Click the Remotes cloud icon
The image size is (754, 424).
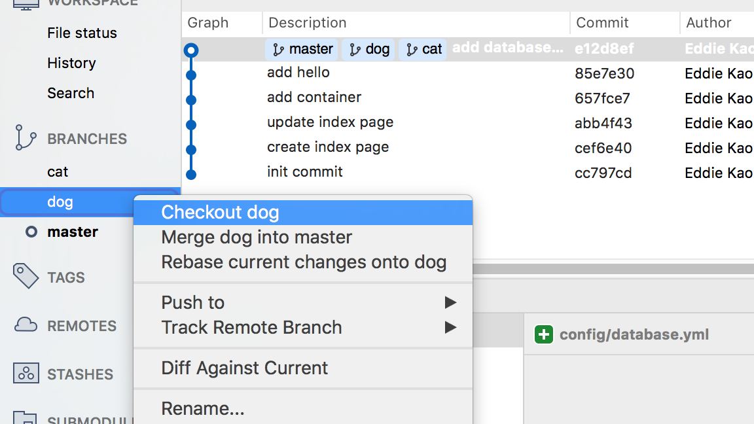pos(26,325)
